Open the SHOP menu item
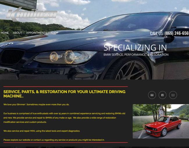Image resolution: width=189 pixels, height=148 pixels. pyautogui.click(x=55, y=33)
